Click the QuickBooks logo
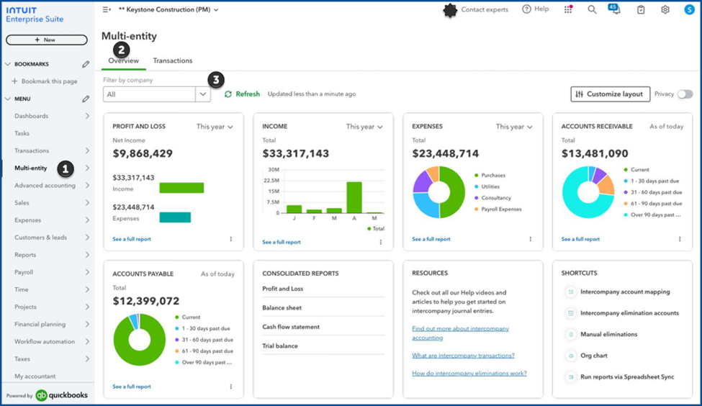Viewport: 702px width, 406px height. 62,395
